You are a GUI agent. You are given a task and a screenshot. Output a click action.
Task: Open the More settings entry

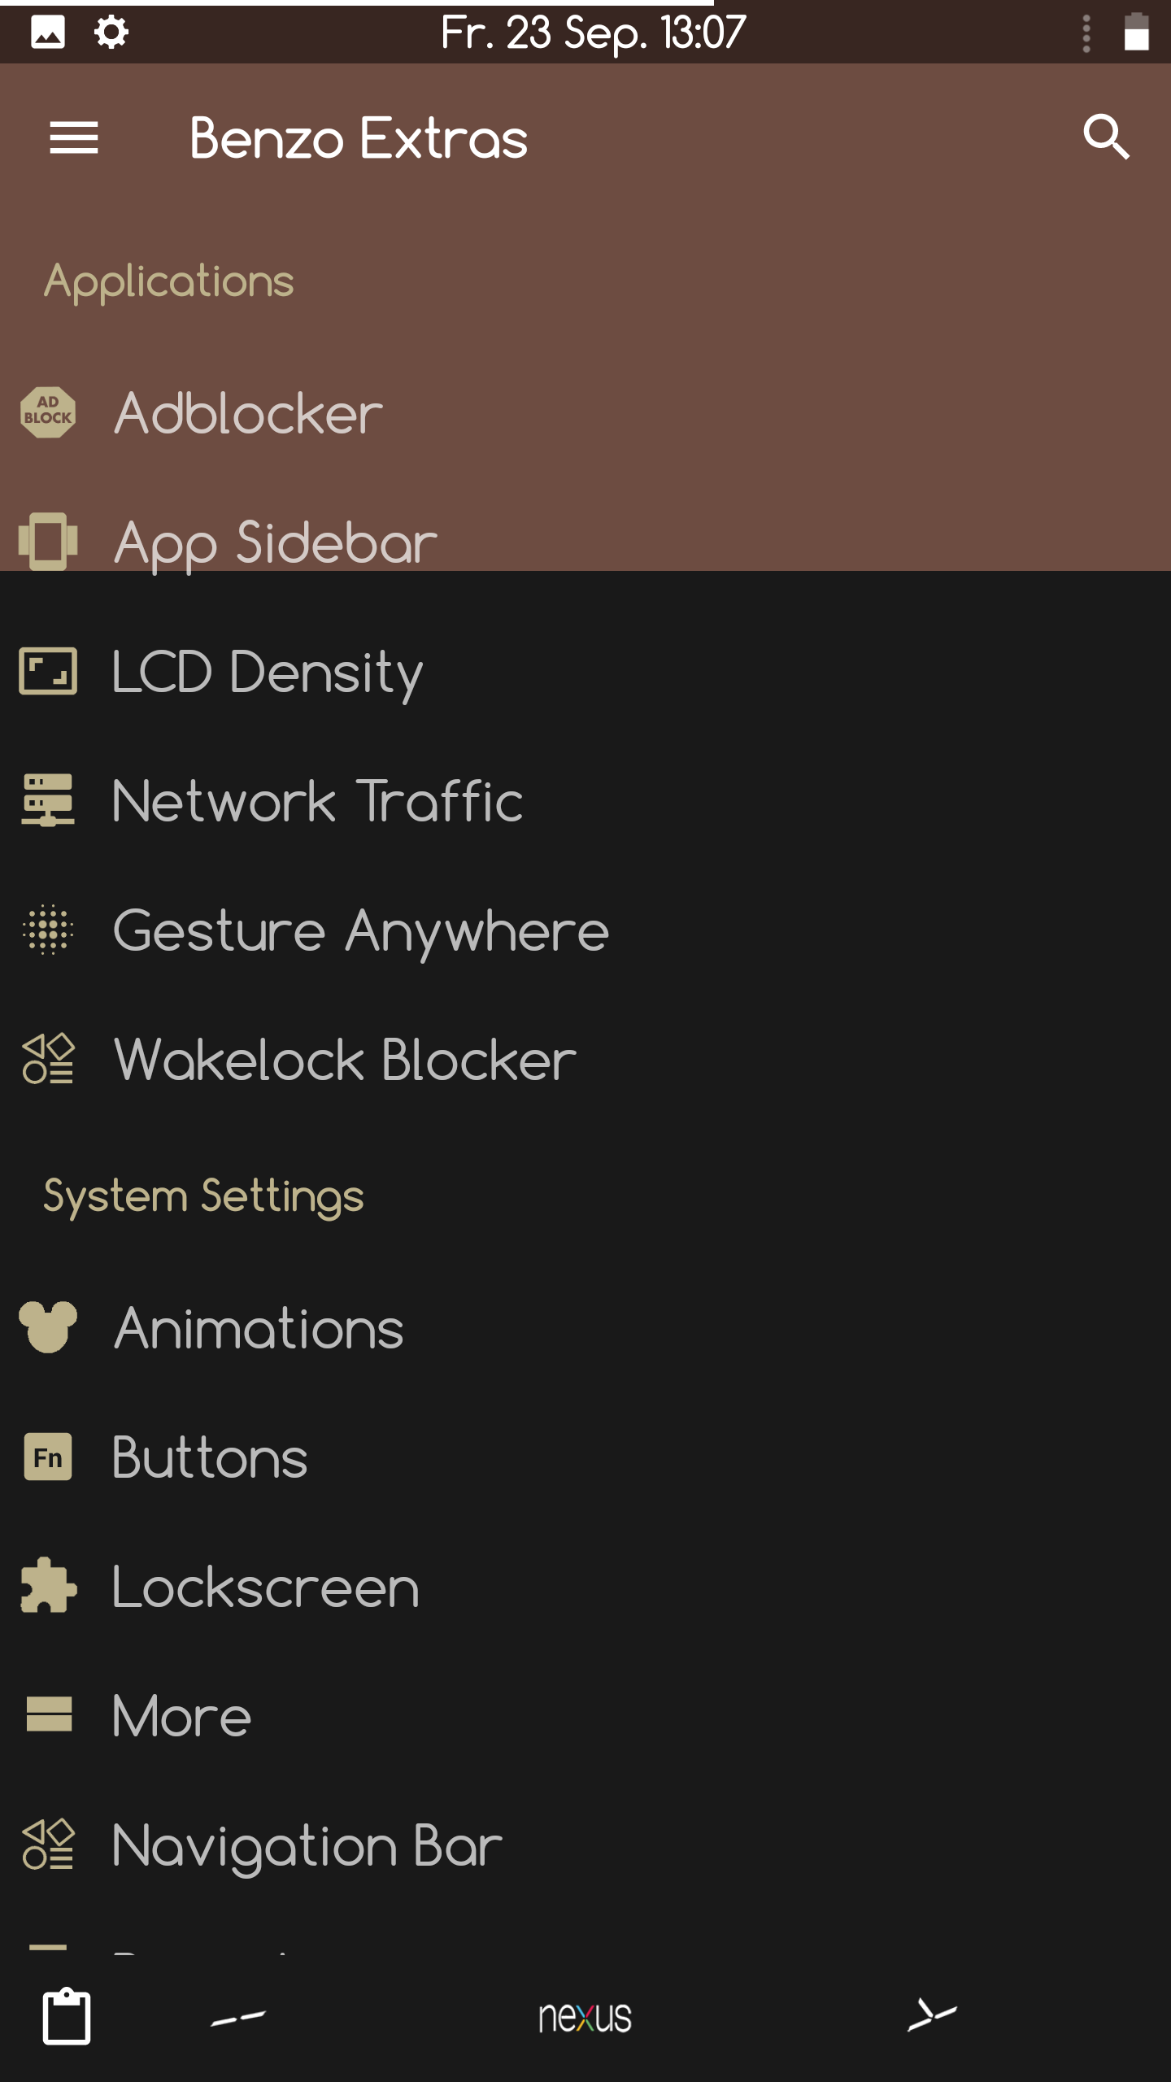pos(181,1716)
